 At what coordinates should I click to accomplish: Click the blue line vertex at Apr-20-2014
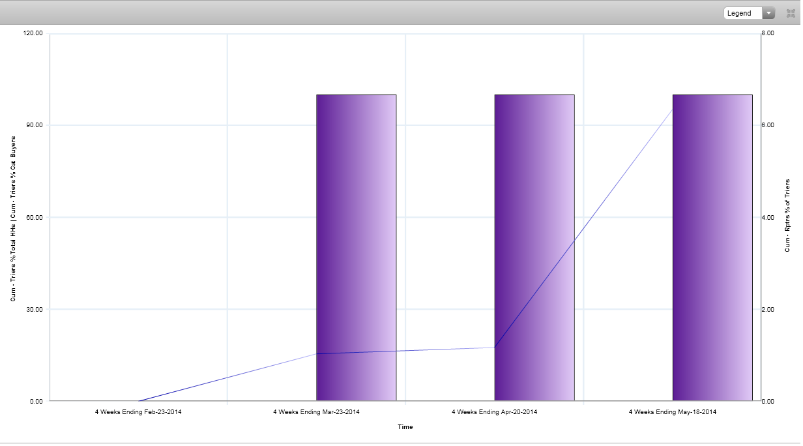click(x=495, y=348)
